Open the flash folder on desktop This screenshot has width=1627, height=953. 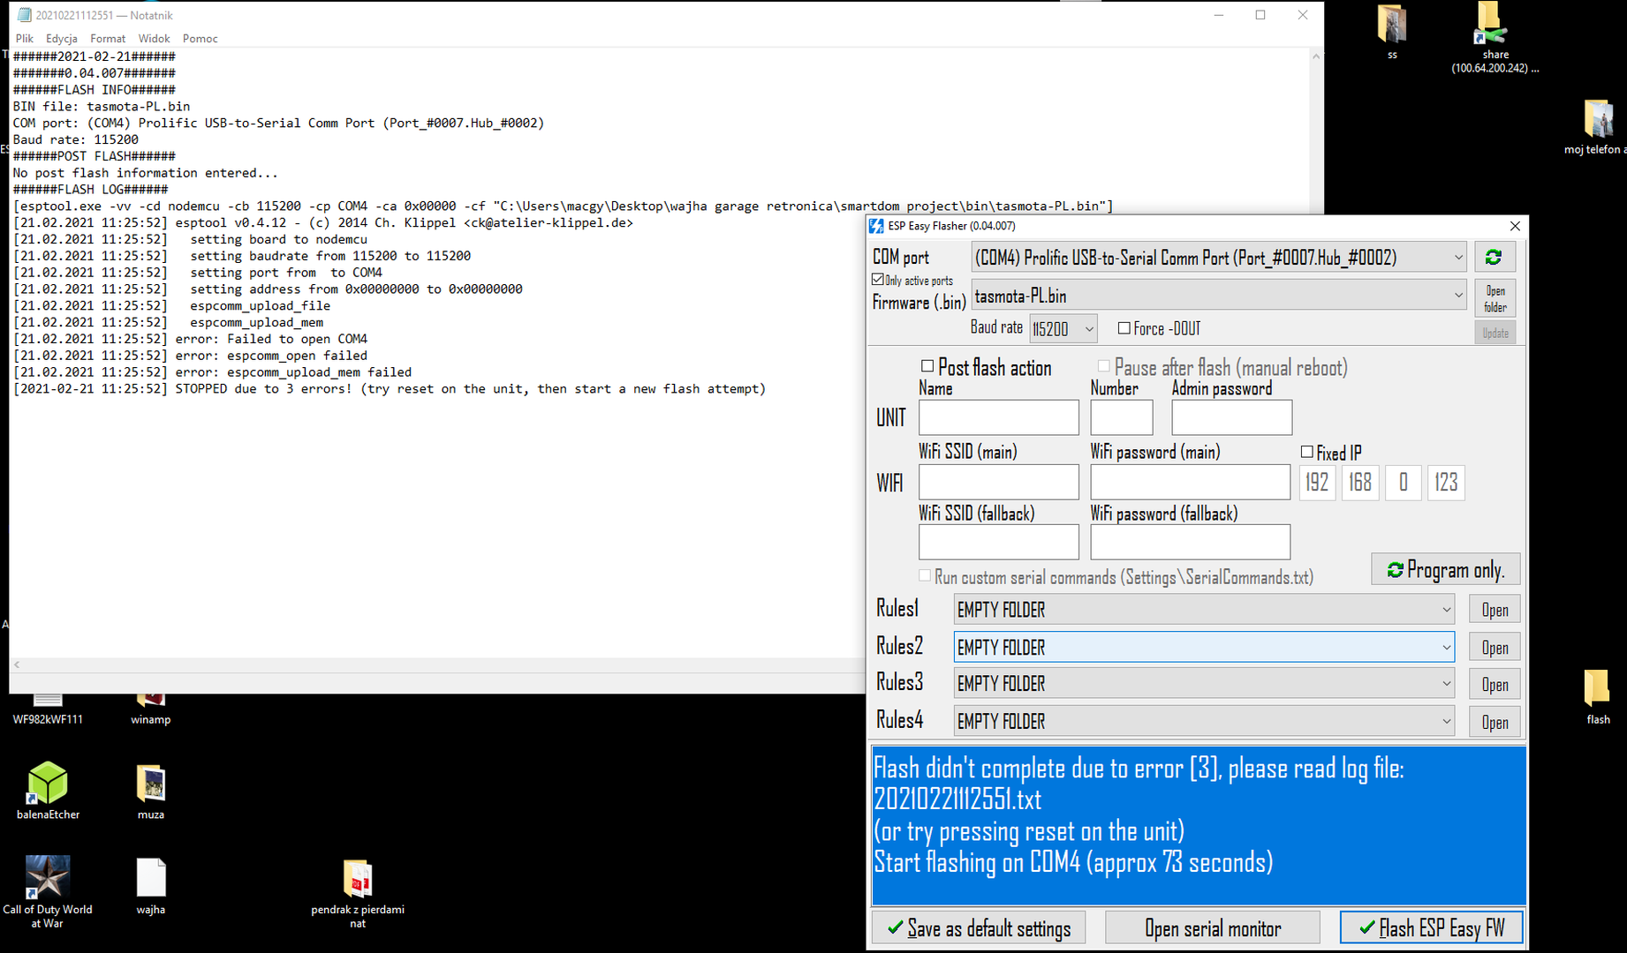(x=1597, y=696)
